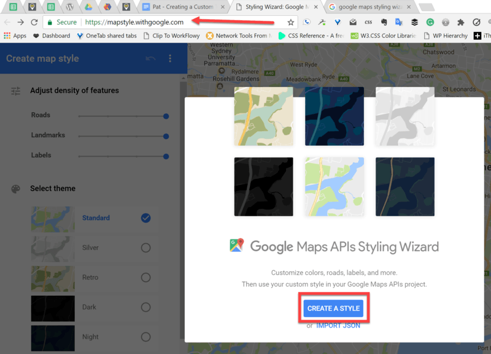
Task: Open the Dashboard bookmark
Action: point(52,36)
